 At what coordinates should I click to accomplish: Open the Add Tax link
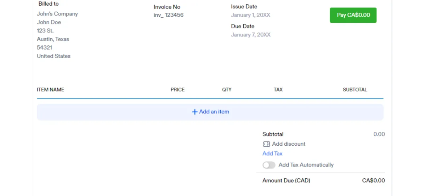click(272, 153)
